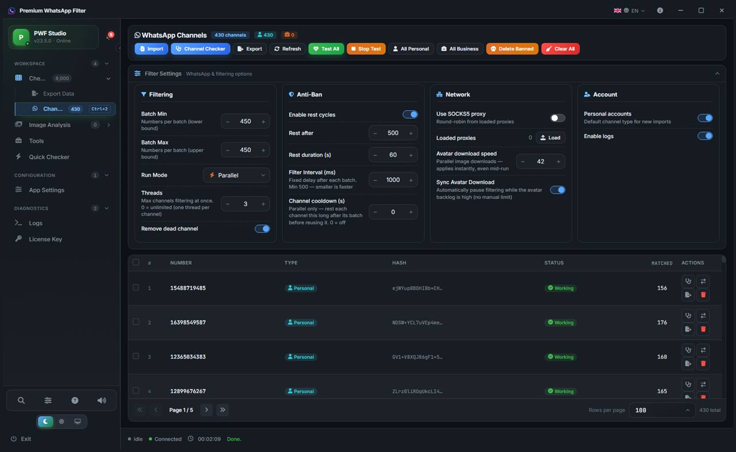Delete channel row 12365034383
Screen dimensions: 736x452
(x=703, y=363)
